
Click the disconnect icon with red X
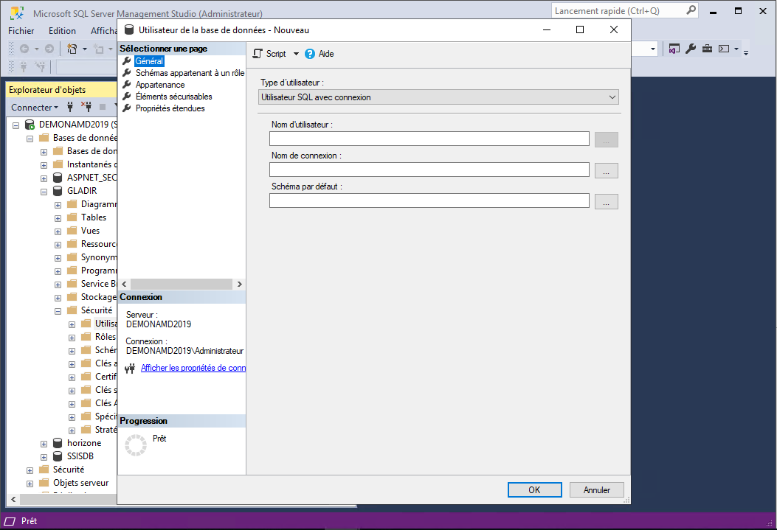pos(86,107)
